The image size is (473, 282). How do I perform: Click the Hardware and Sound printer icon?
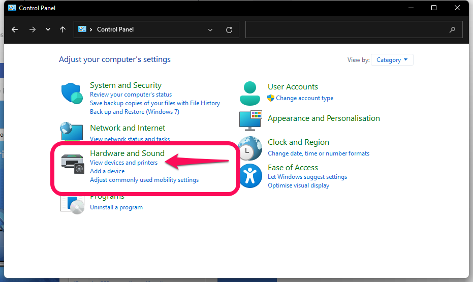coord(72,164)
